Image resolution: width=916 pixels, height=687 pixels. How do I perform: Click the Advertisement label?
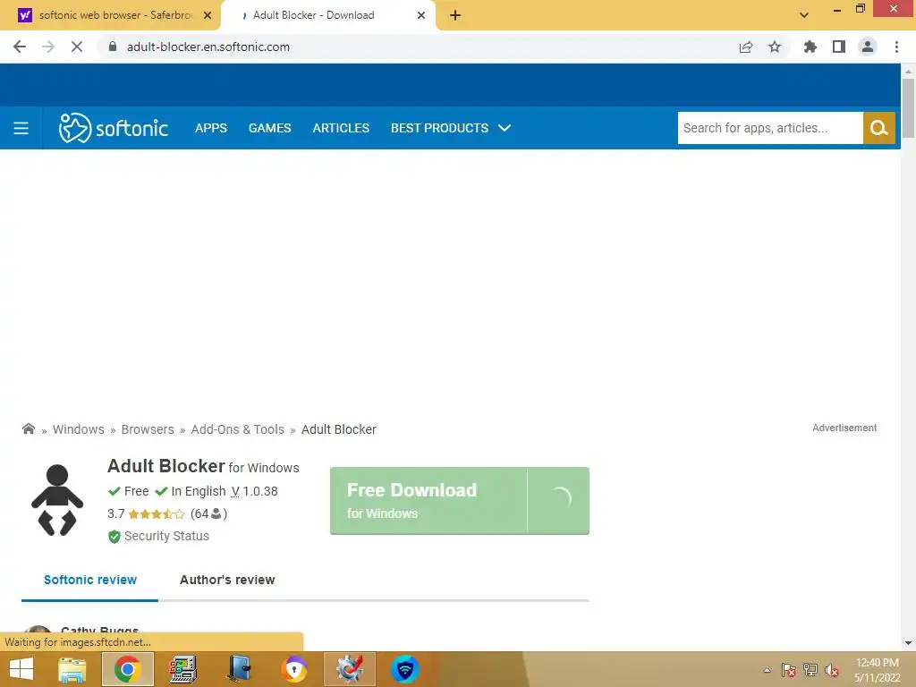click(x=844, y=428)
